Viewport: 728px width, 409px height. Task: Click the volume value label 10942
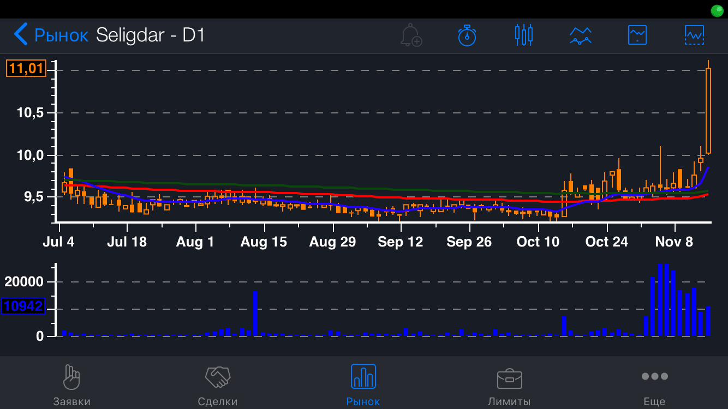pyautogui.click(x=23, y=306)
